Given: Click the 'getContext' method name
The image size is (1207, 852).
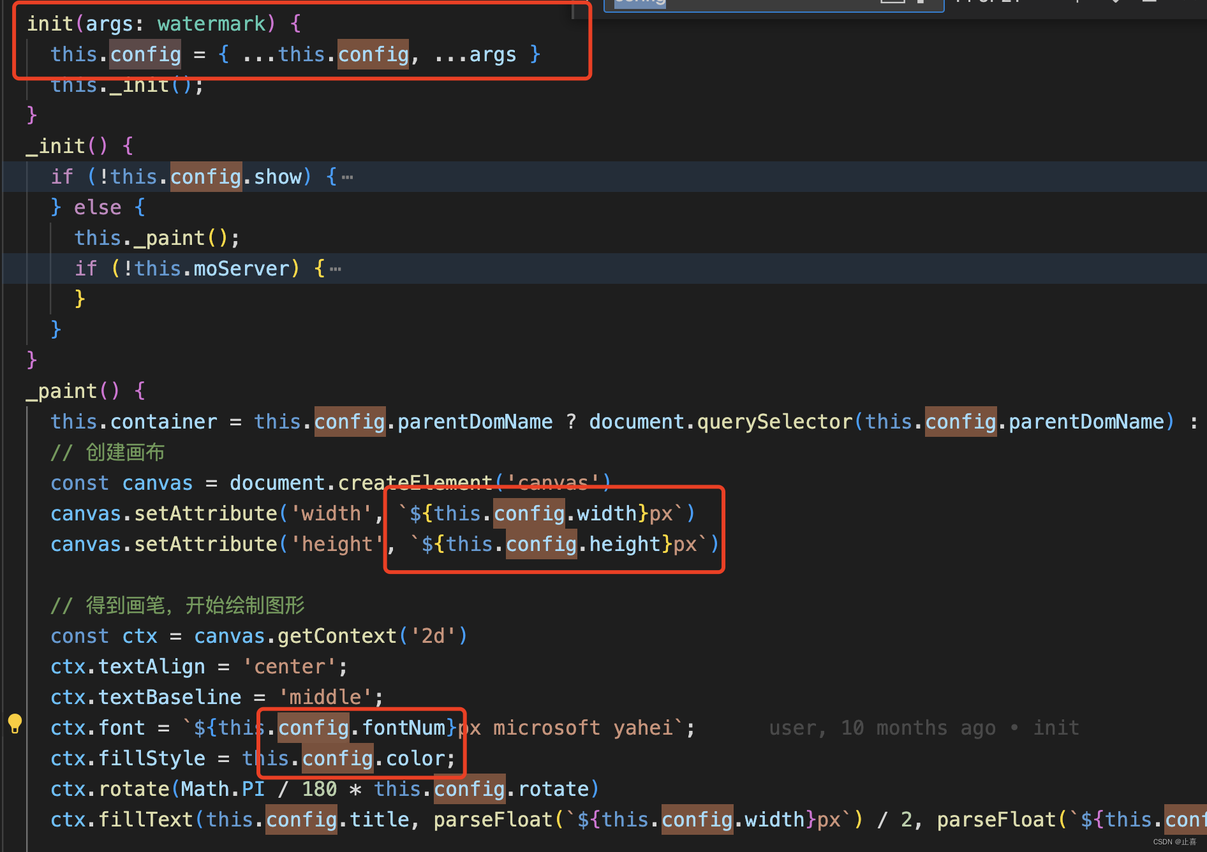Looking at the screenshot, I should (337, 636).
